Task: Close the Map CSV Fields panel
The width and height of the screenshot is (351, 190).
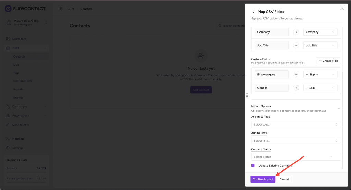Action: [342, 9]
